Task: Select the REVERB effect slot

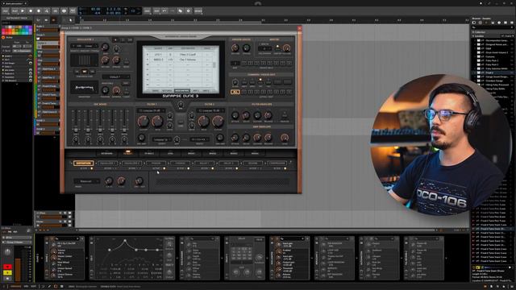Action: [252, 163]
